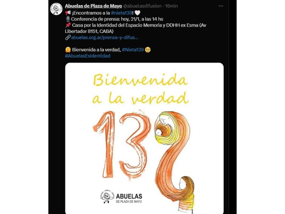The height and width of the screenshot is (214, 285).
Task: Open the #Nieta139 hashtag after Bienvenida a la verdad
Action: coord(133,50)
